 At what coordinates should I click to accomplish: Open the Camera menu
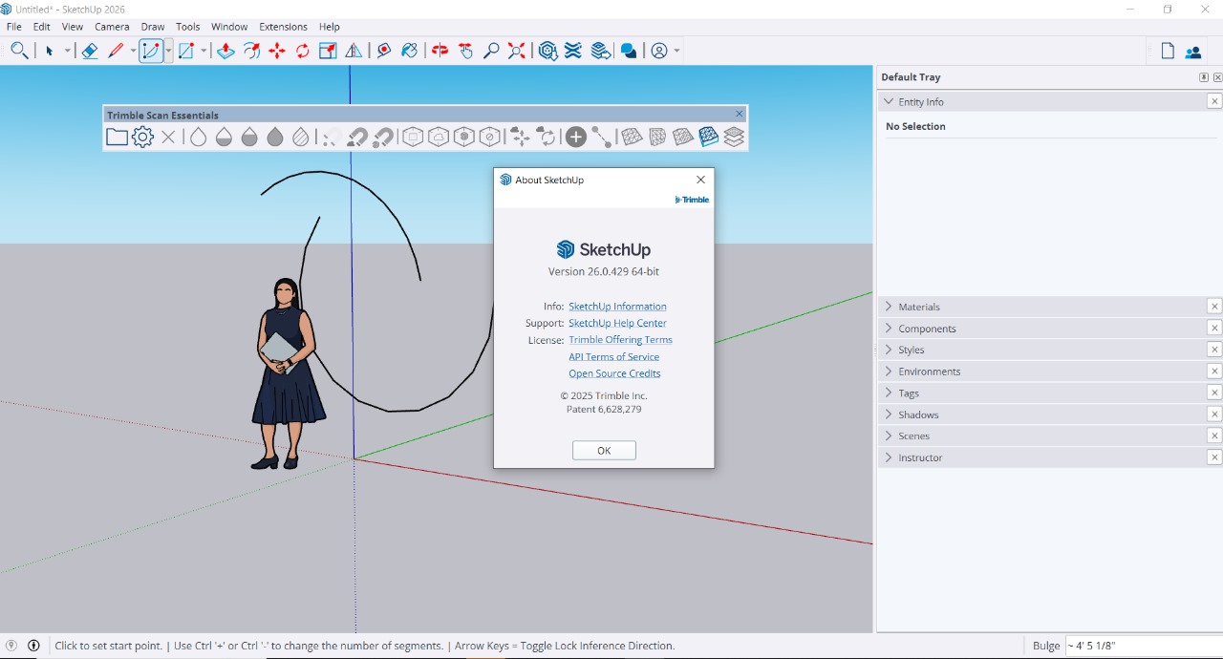click(x=112, y=27)
